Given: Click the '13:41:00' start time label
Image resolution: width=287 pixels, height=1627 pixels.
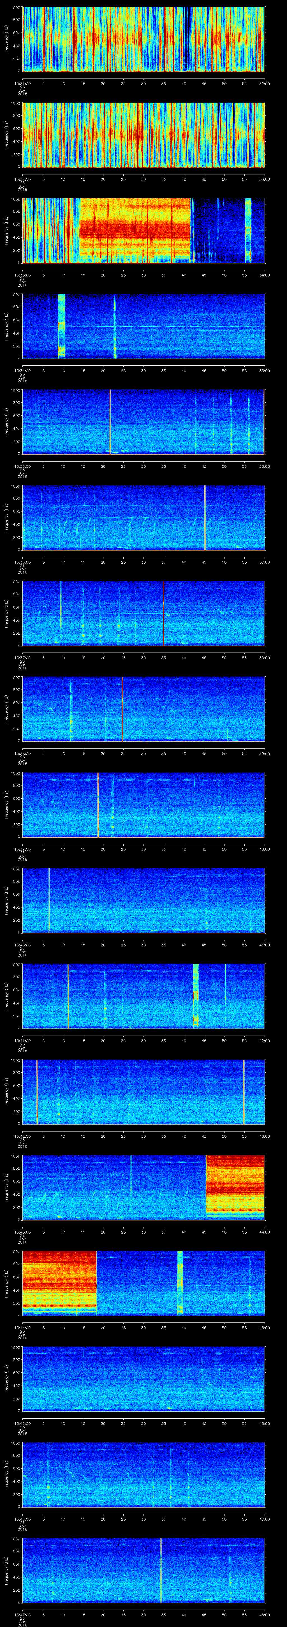Looking at the screenshot, I should [22, 1040].
